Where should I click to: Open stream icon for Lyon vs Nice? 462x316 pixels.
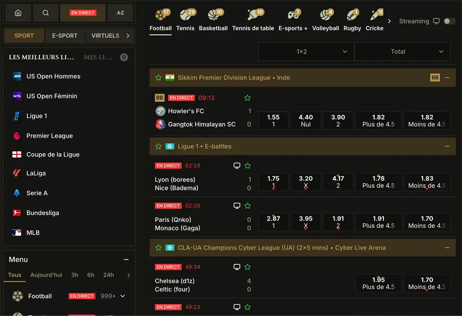point(237,165)
